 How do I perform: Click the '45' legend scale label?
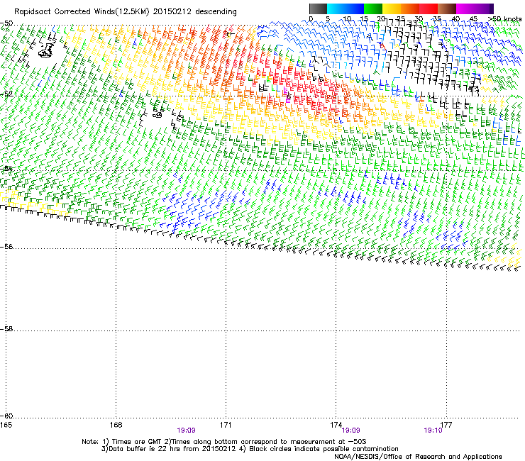tap(473, 19)
